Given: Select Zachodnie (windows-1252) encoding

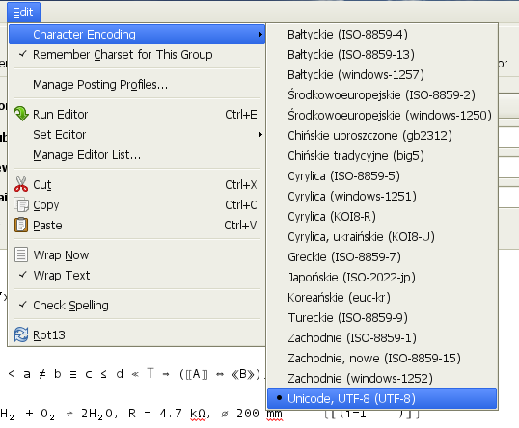Looking at the screenshot, I should 382,378.
